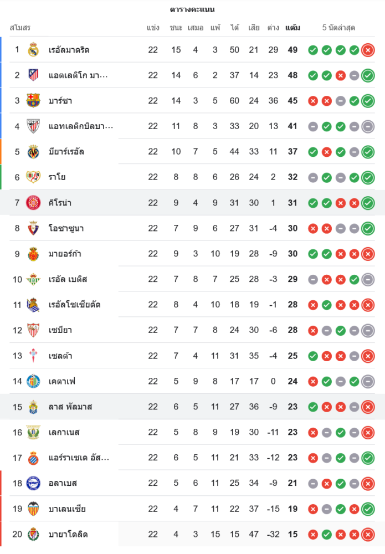This screenshot has height=554, width=385.
Task: Click the yellow Villarreal crest
Action: tap(33, 152)
